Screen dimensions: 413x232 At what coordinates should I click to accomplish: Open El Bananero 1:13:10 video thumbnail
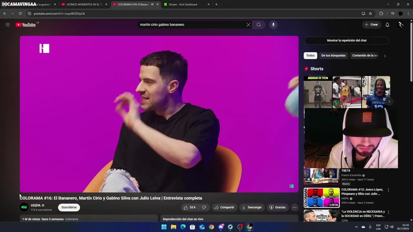pos(322,176)
